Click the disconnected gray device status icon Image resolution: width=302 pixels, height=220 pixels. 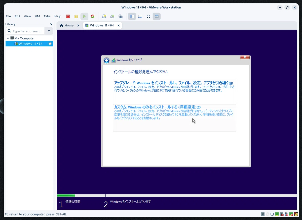click(x=282, y=214)
